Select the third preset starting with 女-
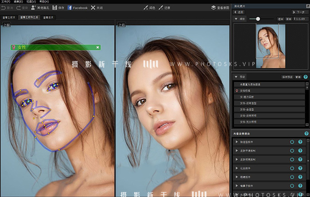310x197 pixels. tap(269, 97)
